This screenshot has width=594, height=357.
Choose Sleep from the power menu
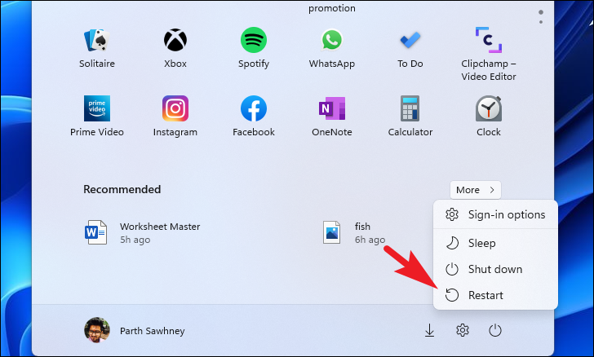[495, 243]
